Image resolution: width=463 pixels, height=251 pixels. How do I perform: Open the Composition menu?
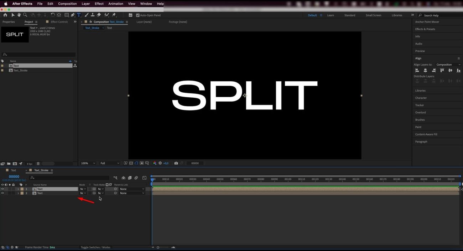(67, 4)
